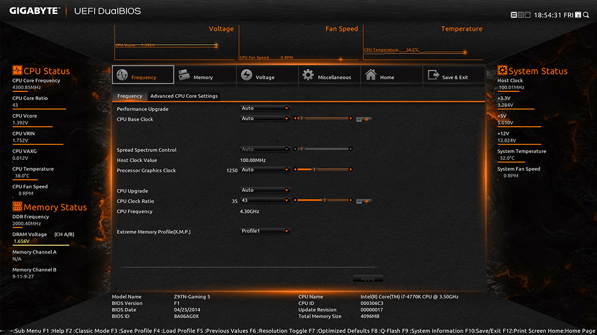Click right arrow of Spread Spectrum Control slider
Viewport: 597px width, 335px height.
click(350, 149)
